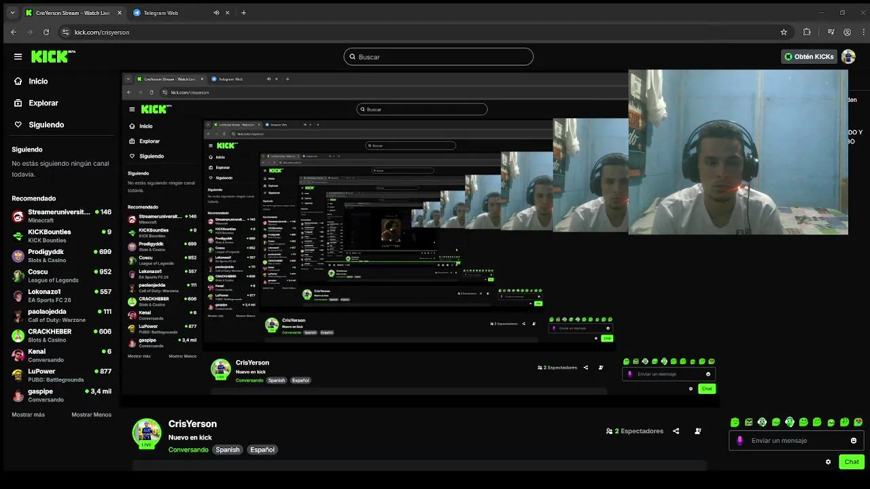This screenshot has height=489, width=870.
Task: Click the follow user icon
Action: [x=698, y=431]
